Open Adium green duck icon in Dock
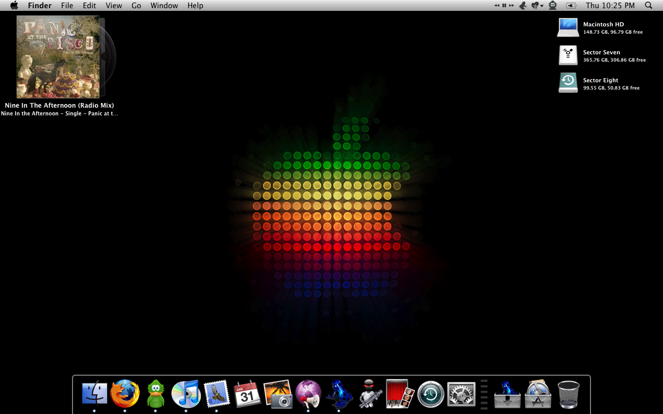This screenshot has width=663, height=414. point(155,394)
